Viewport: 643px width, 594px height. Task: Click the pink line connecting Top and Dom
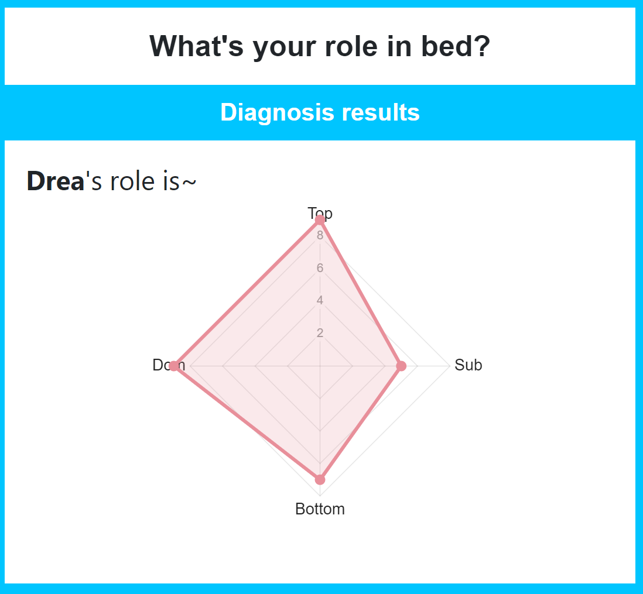tap(247, 293)
